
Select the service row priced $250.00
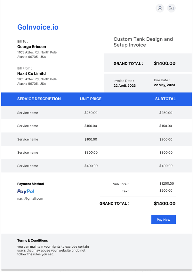click(x=97, y=113)
